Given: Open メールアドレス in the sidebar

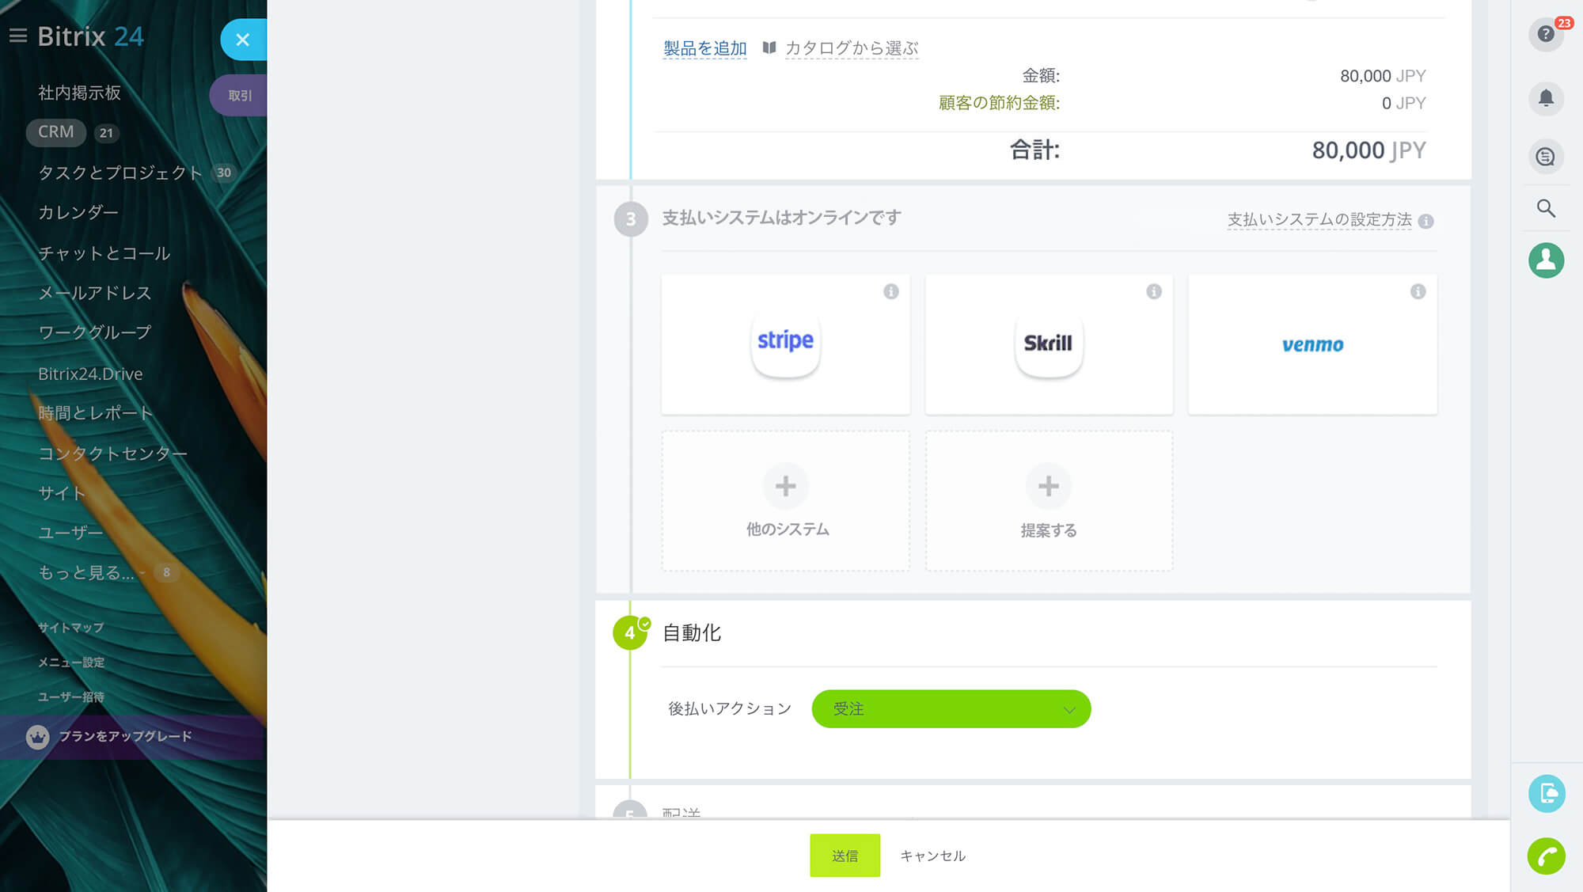Looking at the screenshot, I should click(x=95, y=293).
